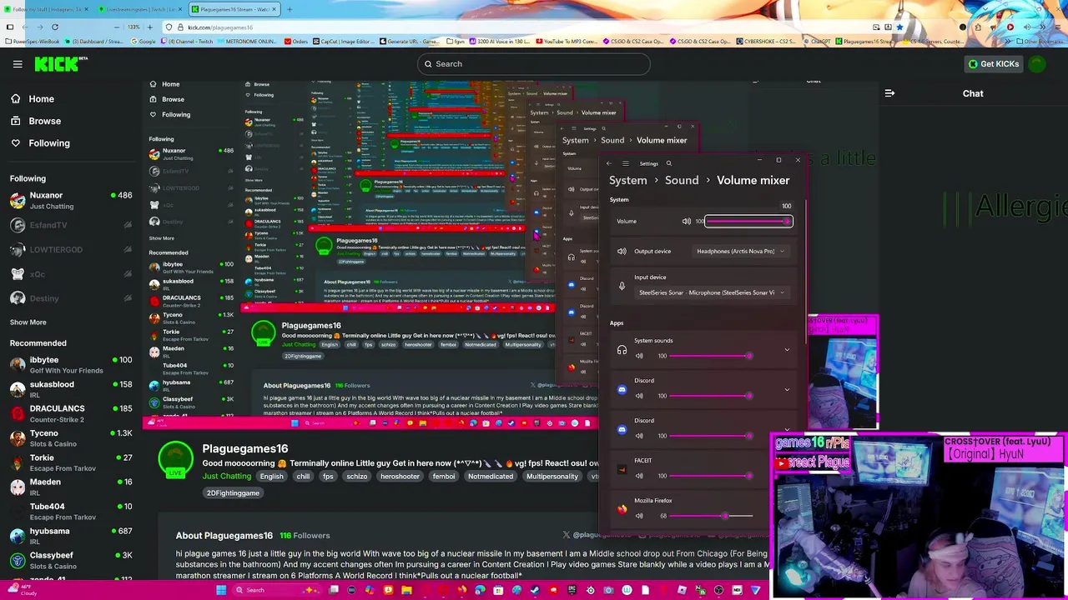Image resolution: width=1068 pixels, height=600 pixels.
Task: Click the Following heart icon in the sidebar
Action: click(x=16, y=142)
